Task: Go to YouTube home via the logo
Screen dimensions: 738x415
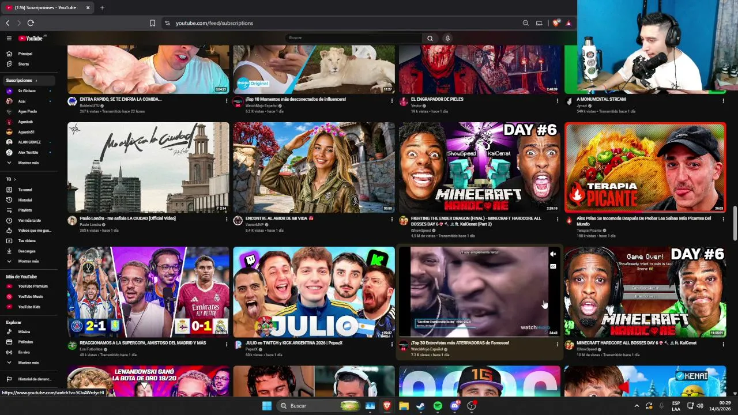Action: click(x=31, y=38)
